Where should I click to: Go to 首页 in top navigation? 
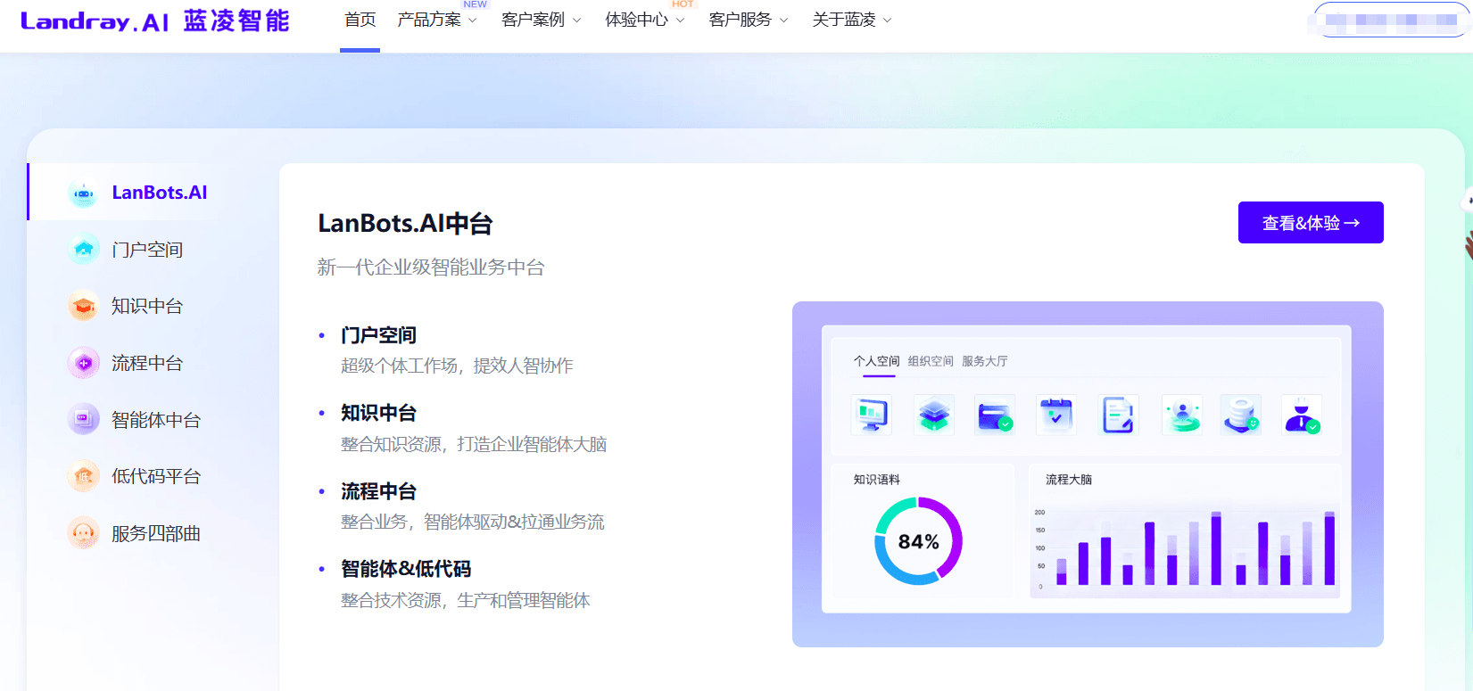tap(360, 20)
